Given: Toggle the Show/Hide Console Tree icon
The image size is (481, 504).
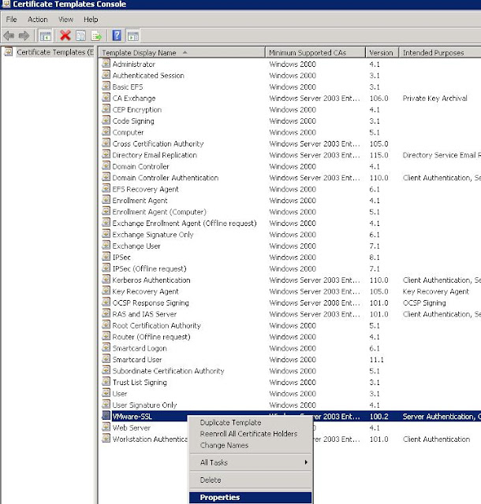Looking at the screenshot, I should click(45, 35).
